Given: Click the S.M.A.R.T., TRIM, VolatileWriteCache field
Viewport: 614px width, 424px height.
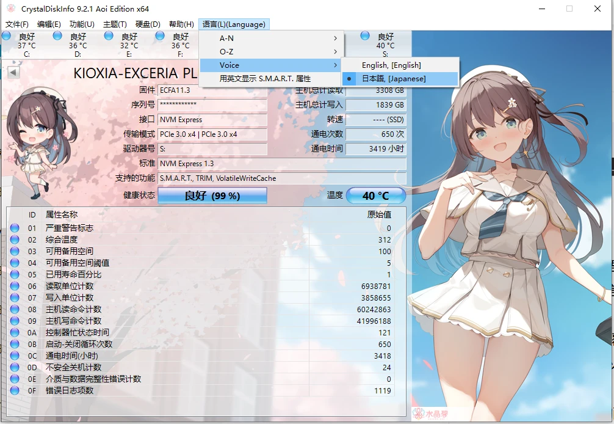Looking at the screenshot, I should pos(282,178).
